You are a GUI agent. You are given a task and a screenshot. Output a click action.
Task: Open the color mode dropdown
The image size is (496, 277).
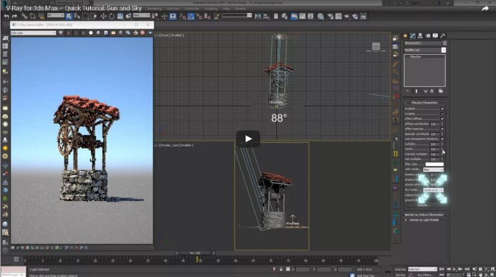click(x=433, y=170)
